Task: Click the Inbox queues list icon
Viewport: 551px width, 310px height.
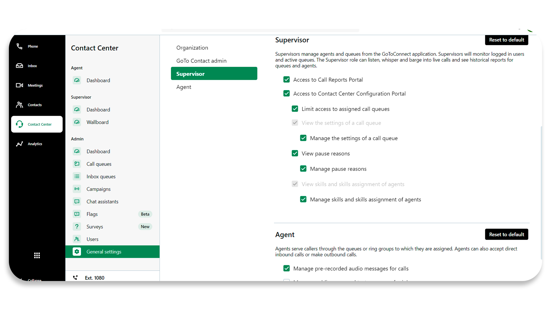Action: point(77,177)
